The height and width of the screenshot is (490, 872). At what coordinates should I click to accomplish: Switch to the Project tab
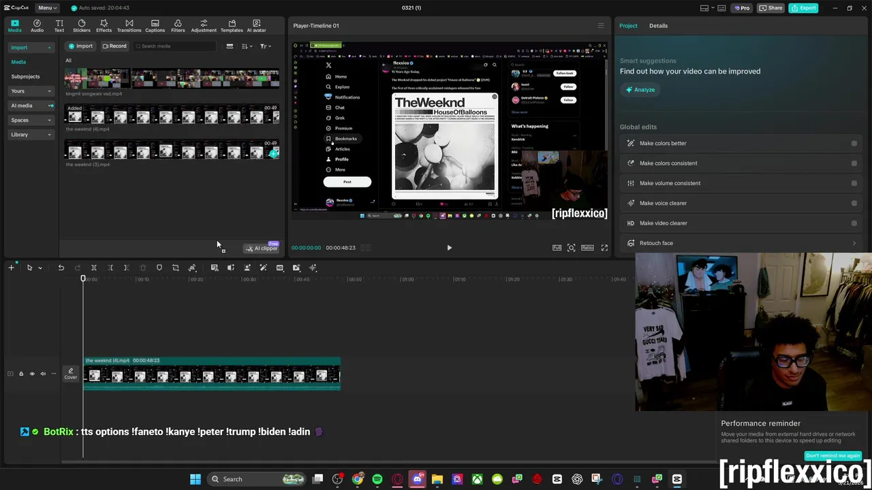628,26
